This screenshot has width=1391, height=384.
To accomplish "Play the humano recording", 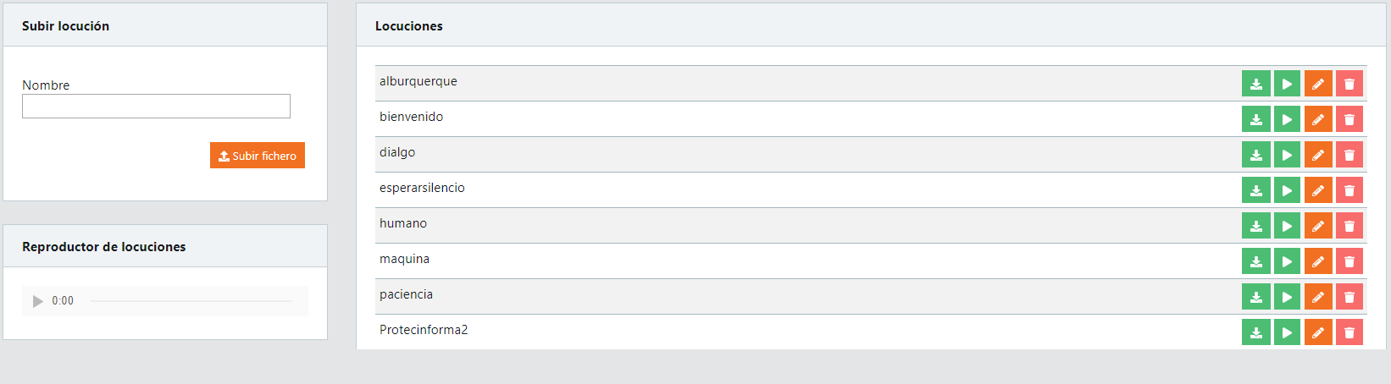I will (1287, 226).
